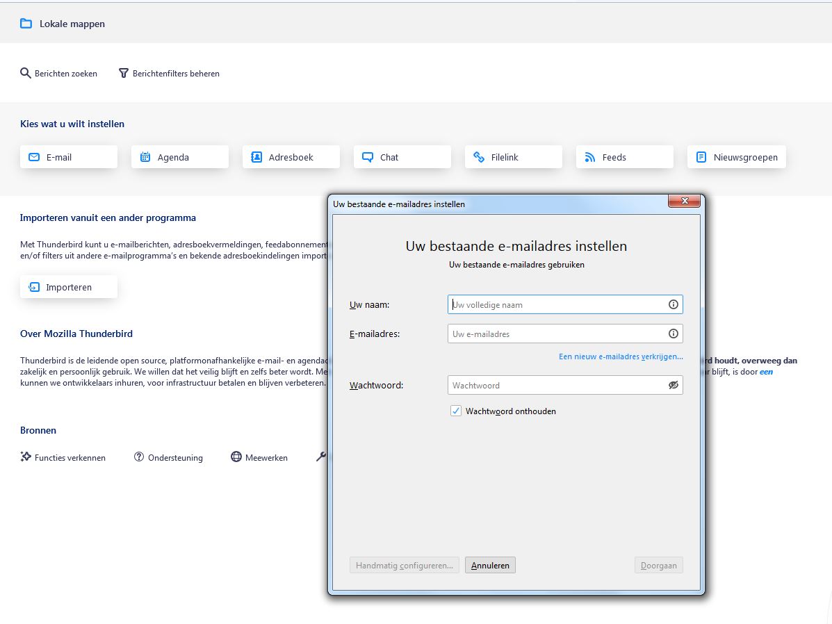Select the Nieuwsgroepen setup icon
Viewport: 832px width, 624px height.
(701, 157)
